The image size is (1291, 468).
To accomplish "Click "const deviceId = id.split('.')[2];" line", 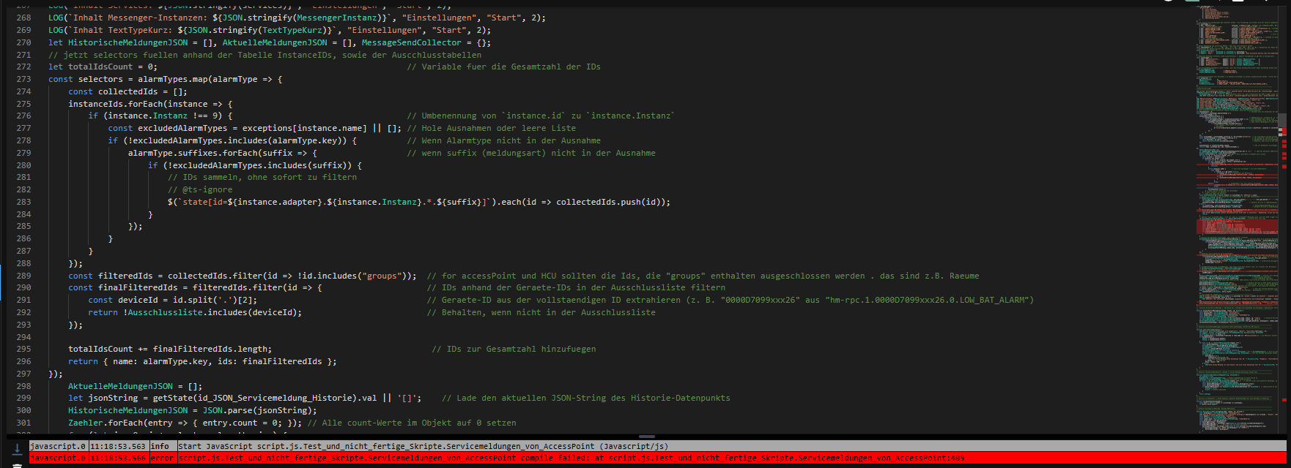I will click(x=173, y=300).
